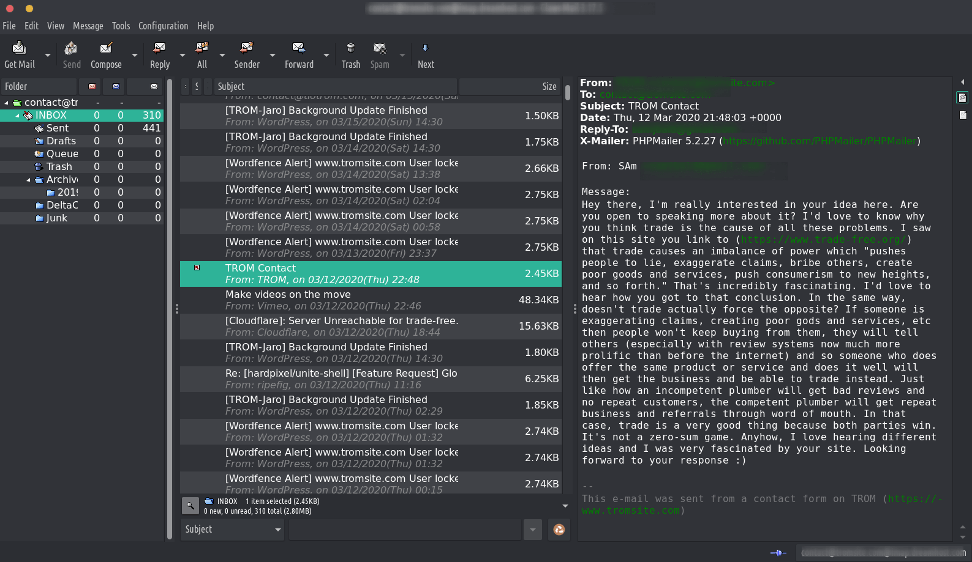
Task: Click the new messages column header icon
Action: tap(92, 86)
